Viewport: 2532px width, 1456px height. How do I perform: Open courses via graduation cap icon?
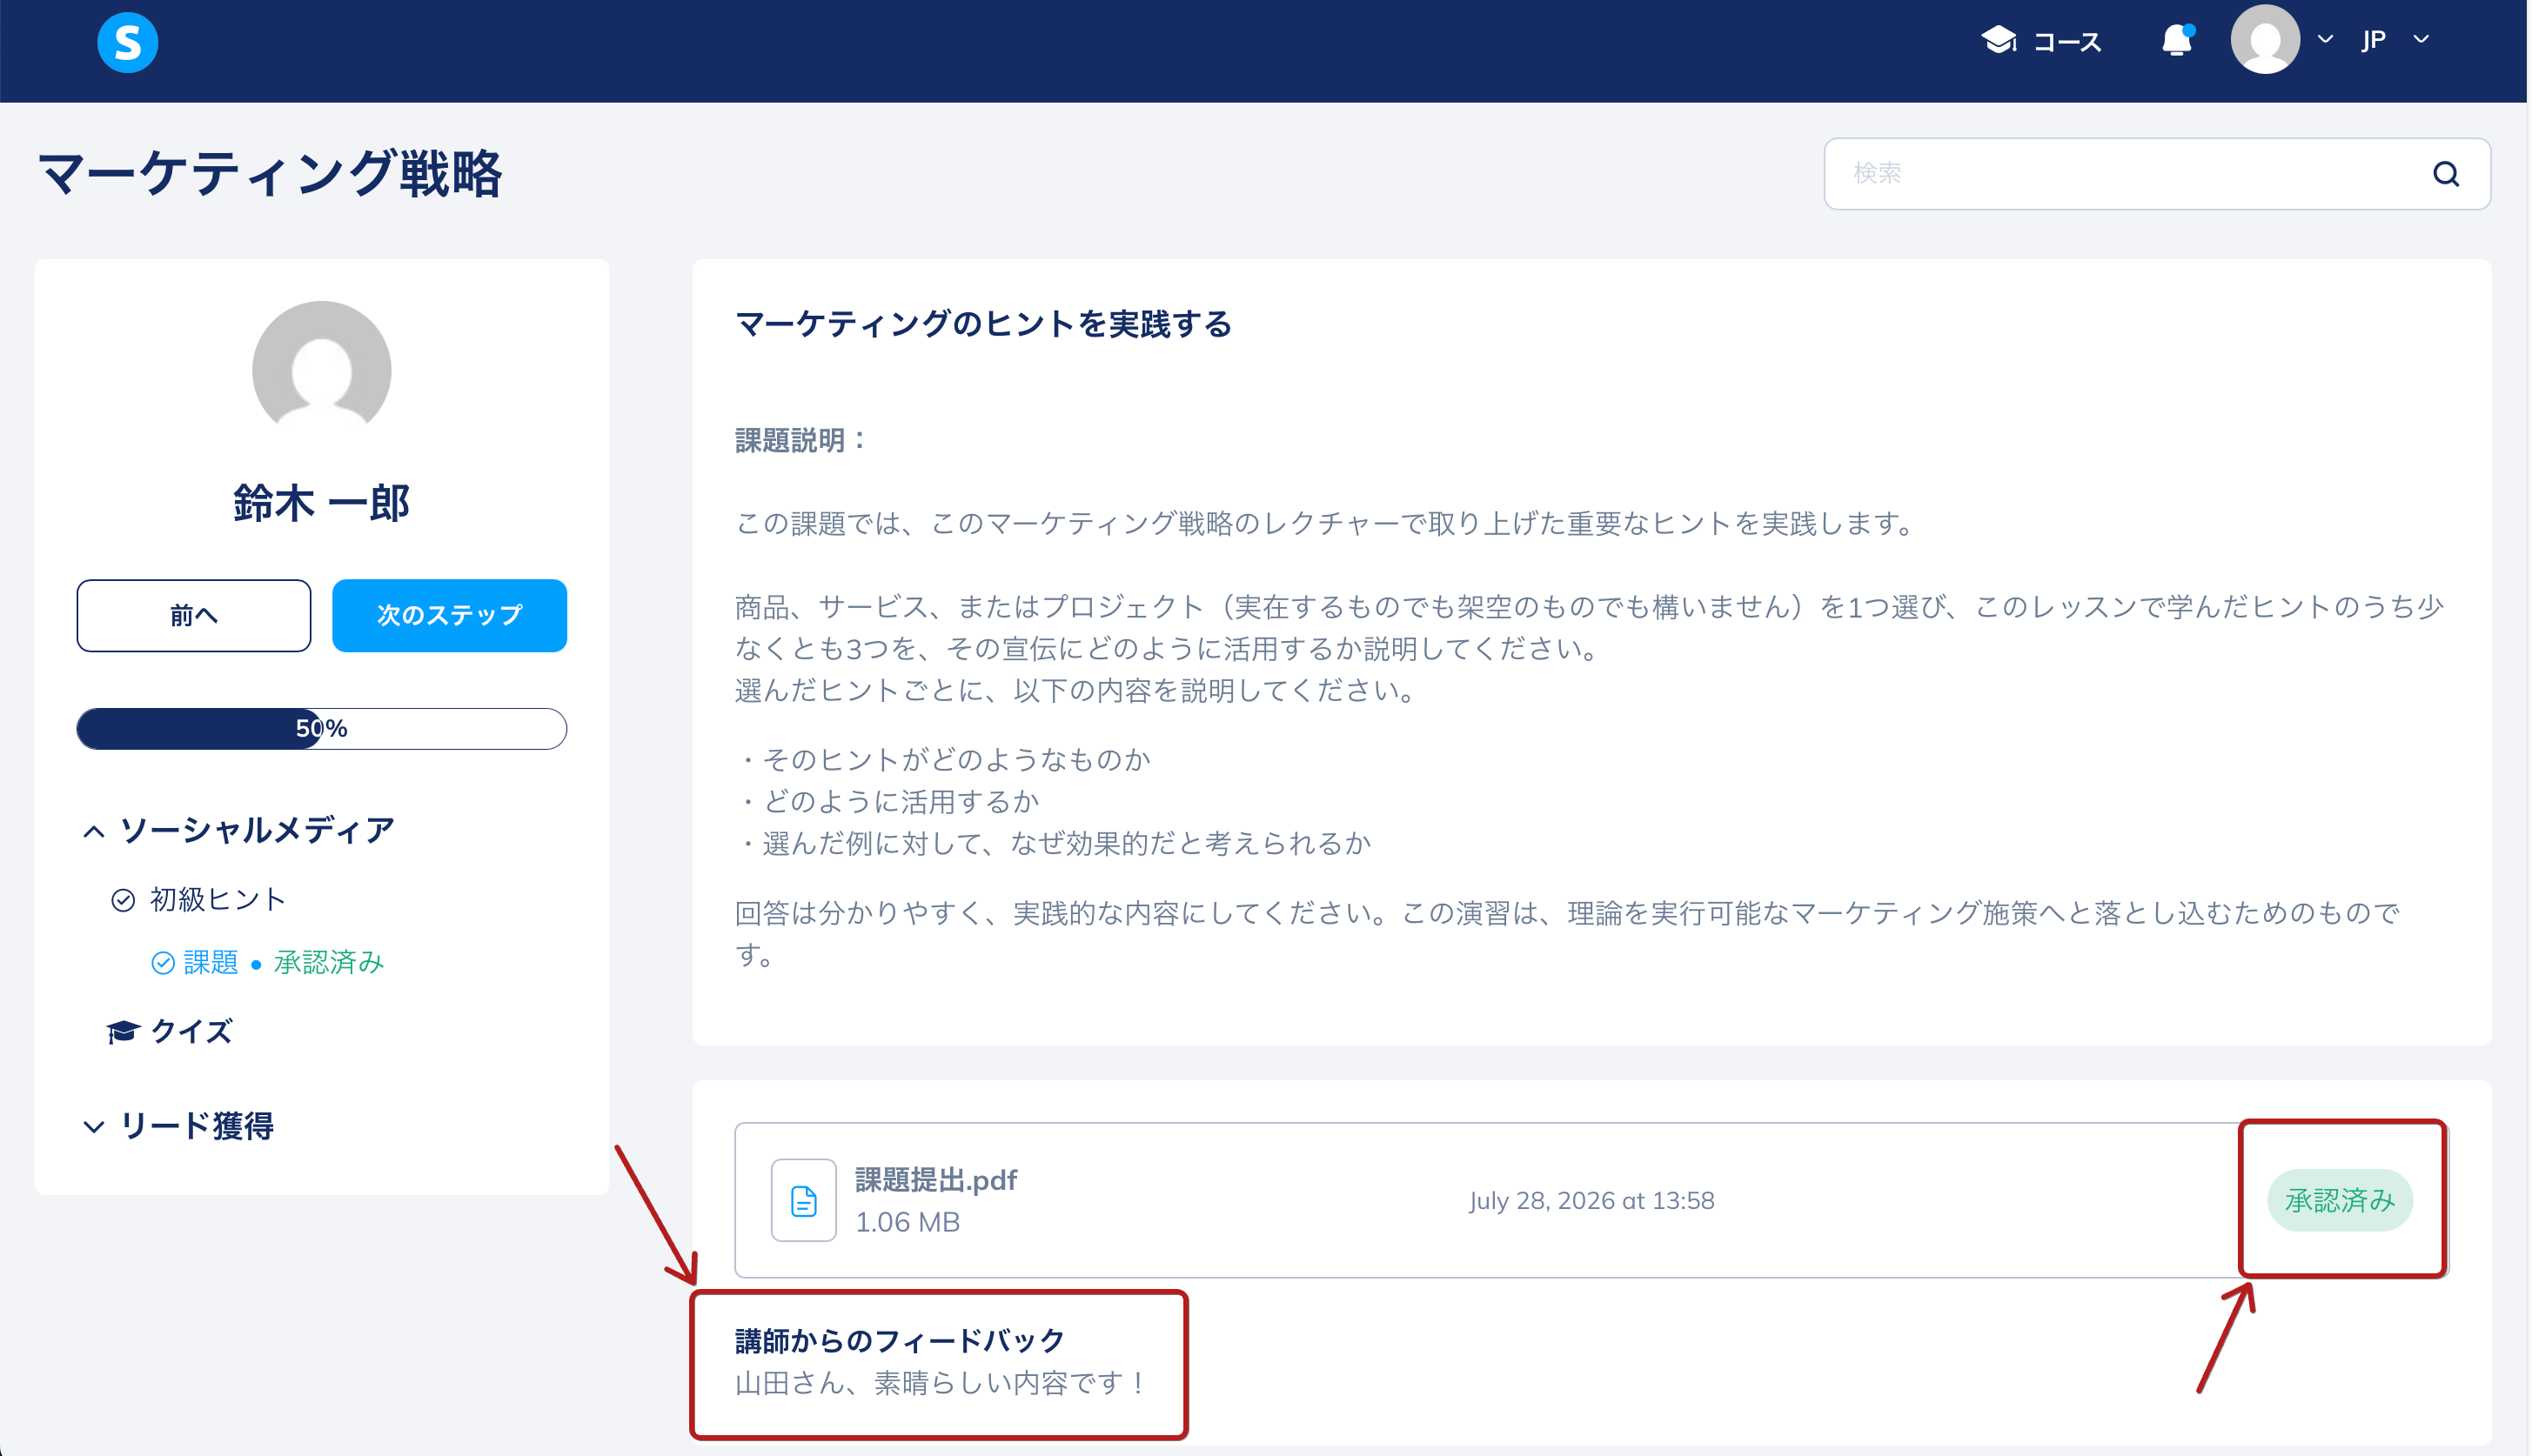pos(1999,40)
